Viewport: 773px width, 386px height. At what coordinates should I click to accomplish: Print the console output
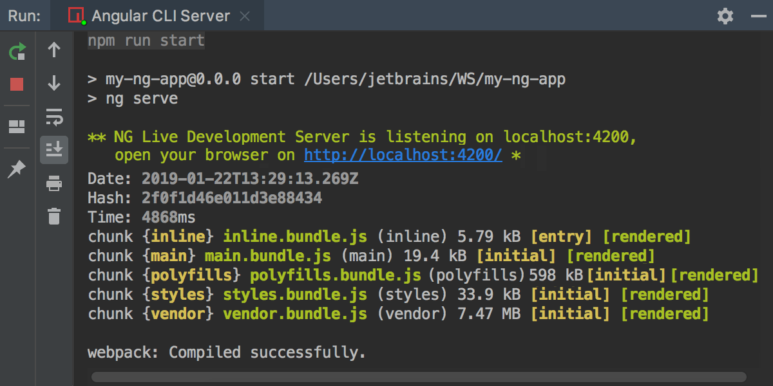pyautogui.click(x=54, y=184)
